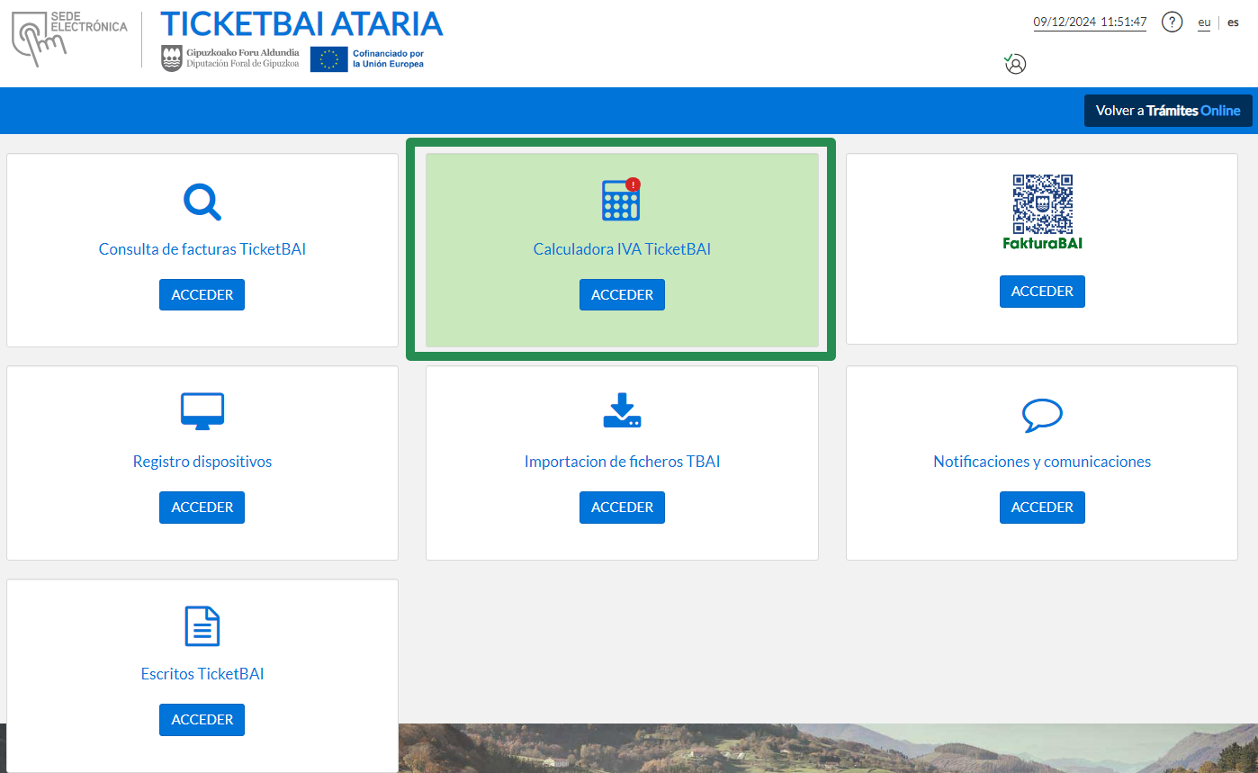Click the magnifying glass invoice search icon
Viewport: 1258px width, 773px height.
pyautogui.click(x=202, y=202)
